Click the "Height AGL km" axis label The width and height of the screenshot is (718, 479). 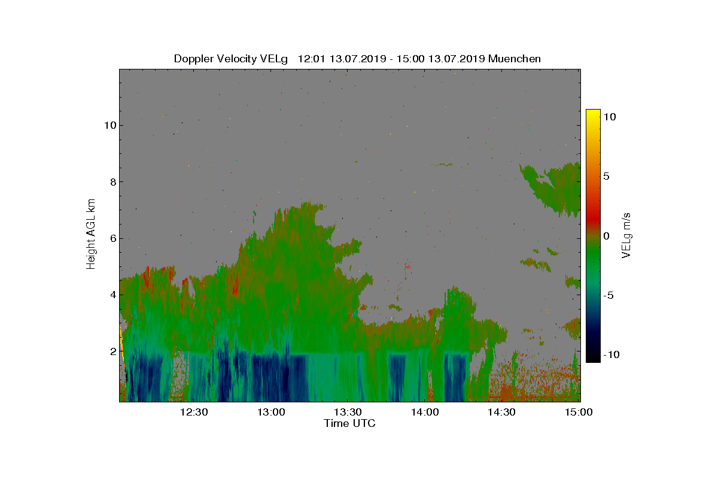92,234
